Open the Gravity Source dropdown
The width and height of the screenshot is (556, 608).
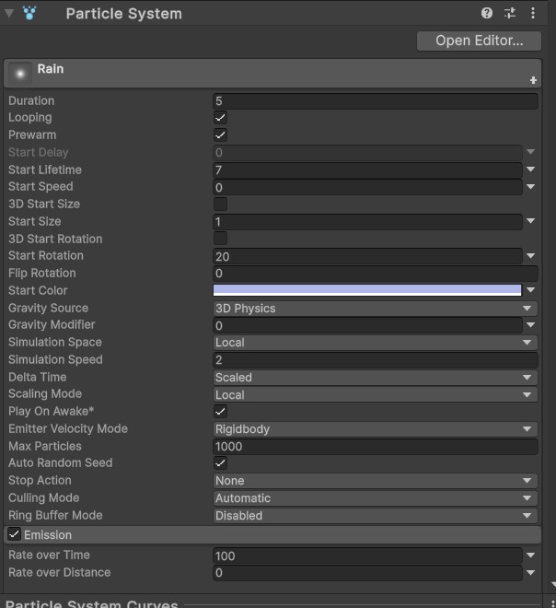375,309
